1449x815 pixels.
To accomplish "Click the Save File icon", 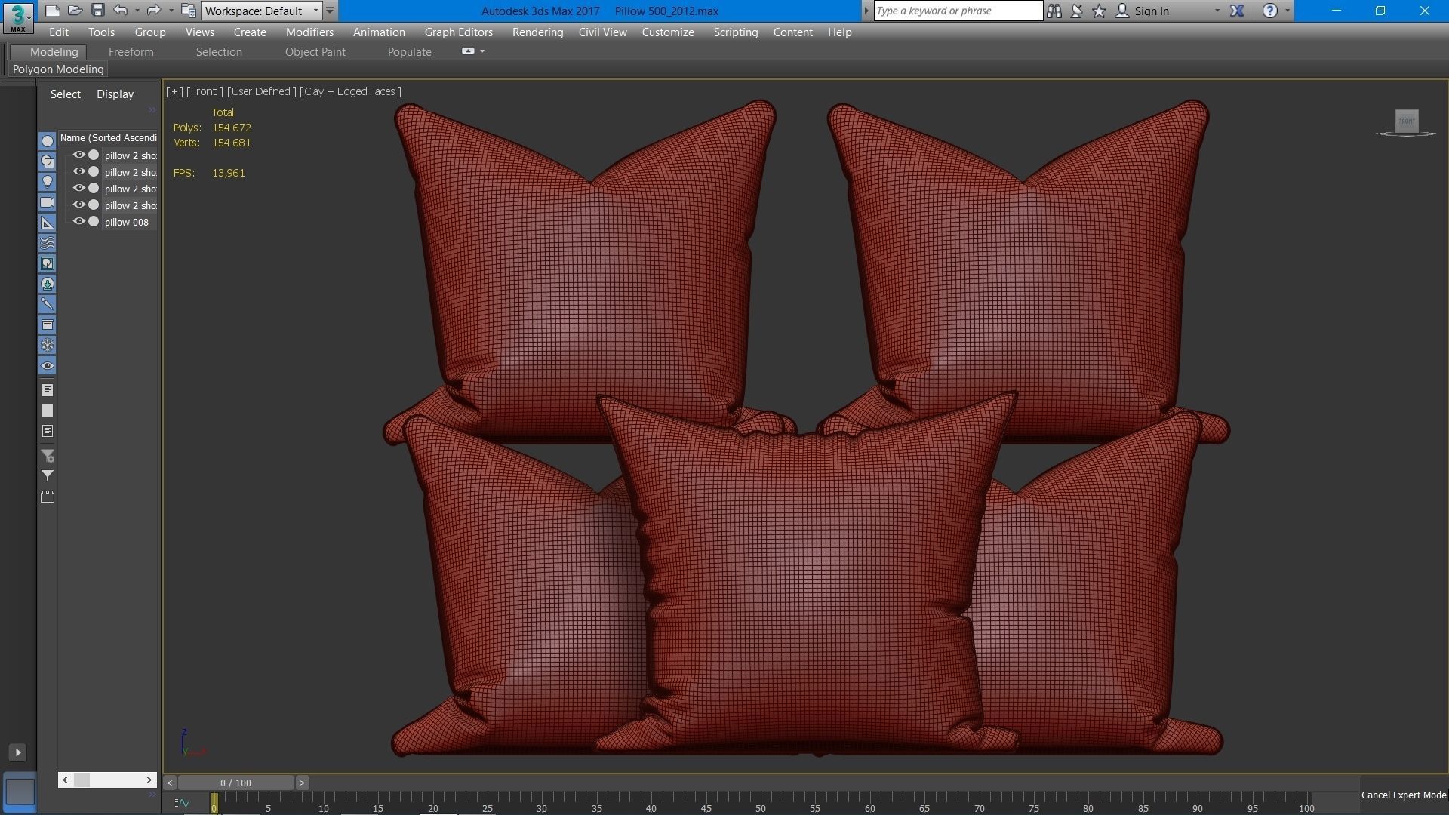I will point(97,11).
